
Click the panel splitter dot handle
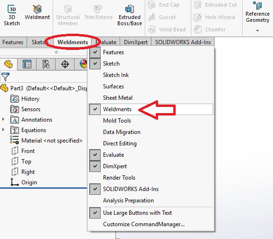point(56,52)
